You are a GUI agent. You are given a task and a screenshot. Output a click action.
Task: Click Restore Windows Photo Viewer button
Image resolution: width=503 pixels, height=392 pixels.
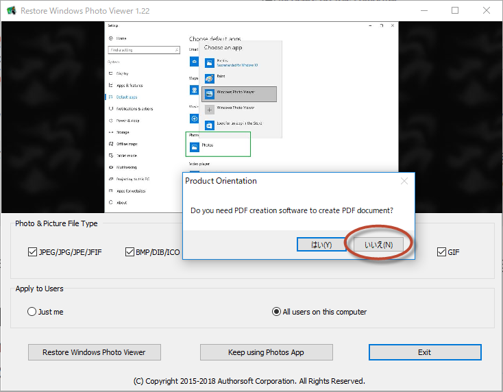95,352
